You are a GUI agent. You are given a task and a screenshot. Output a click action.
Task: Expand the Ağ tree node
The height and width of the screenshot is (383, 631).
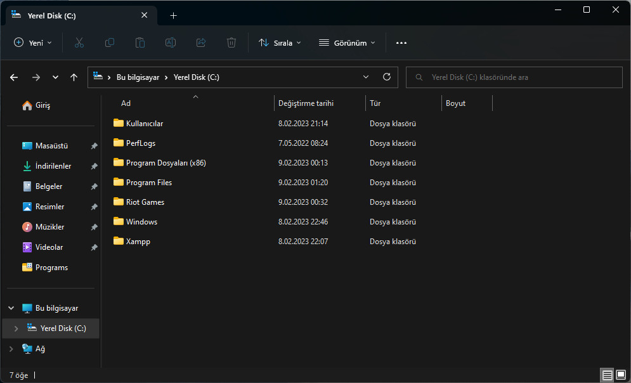click(11, 349)
